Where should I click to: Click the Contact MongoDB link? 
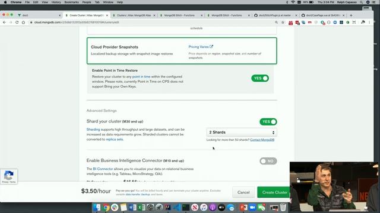[262, 140]
